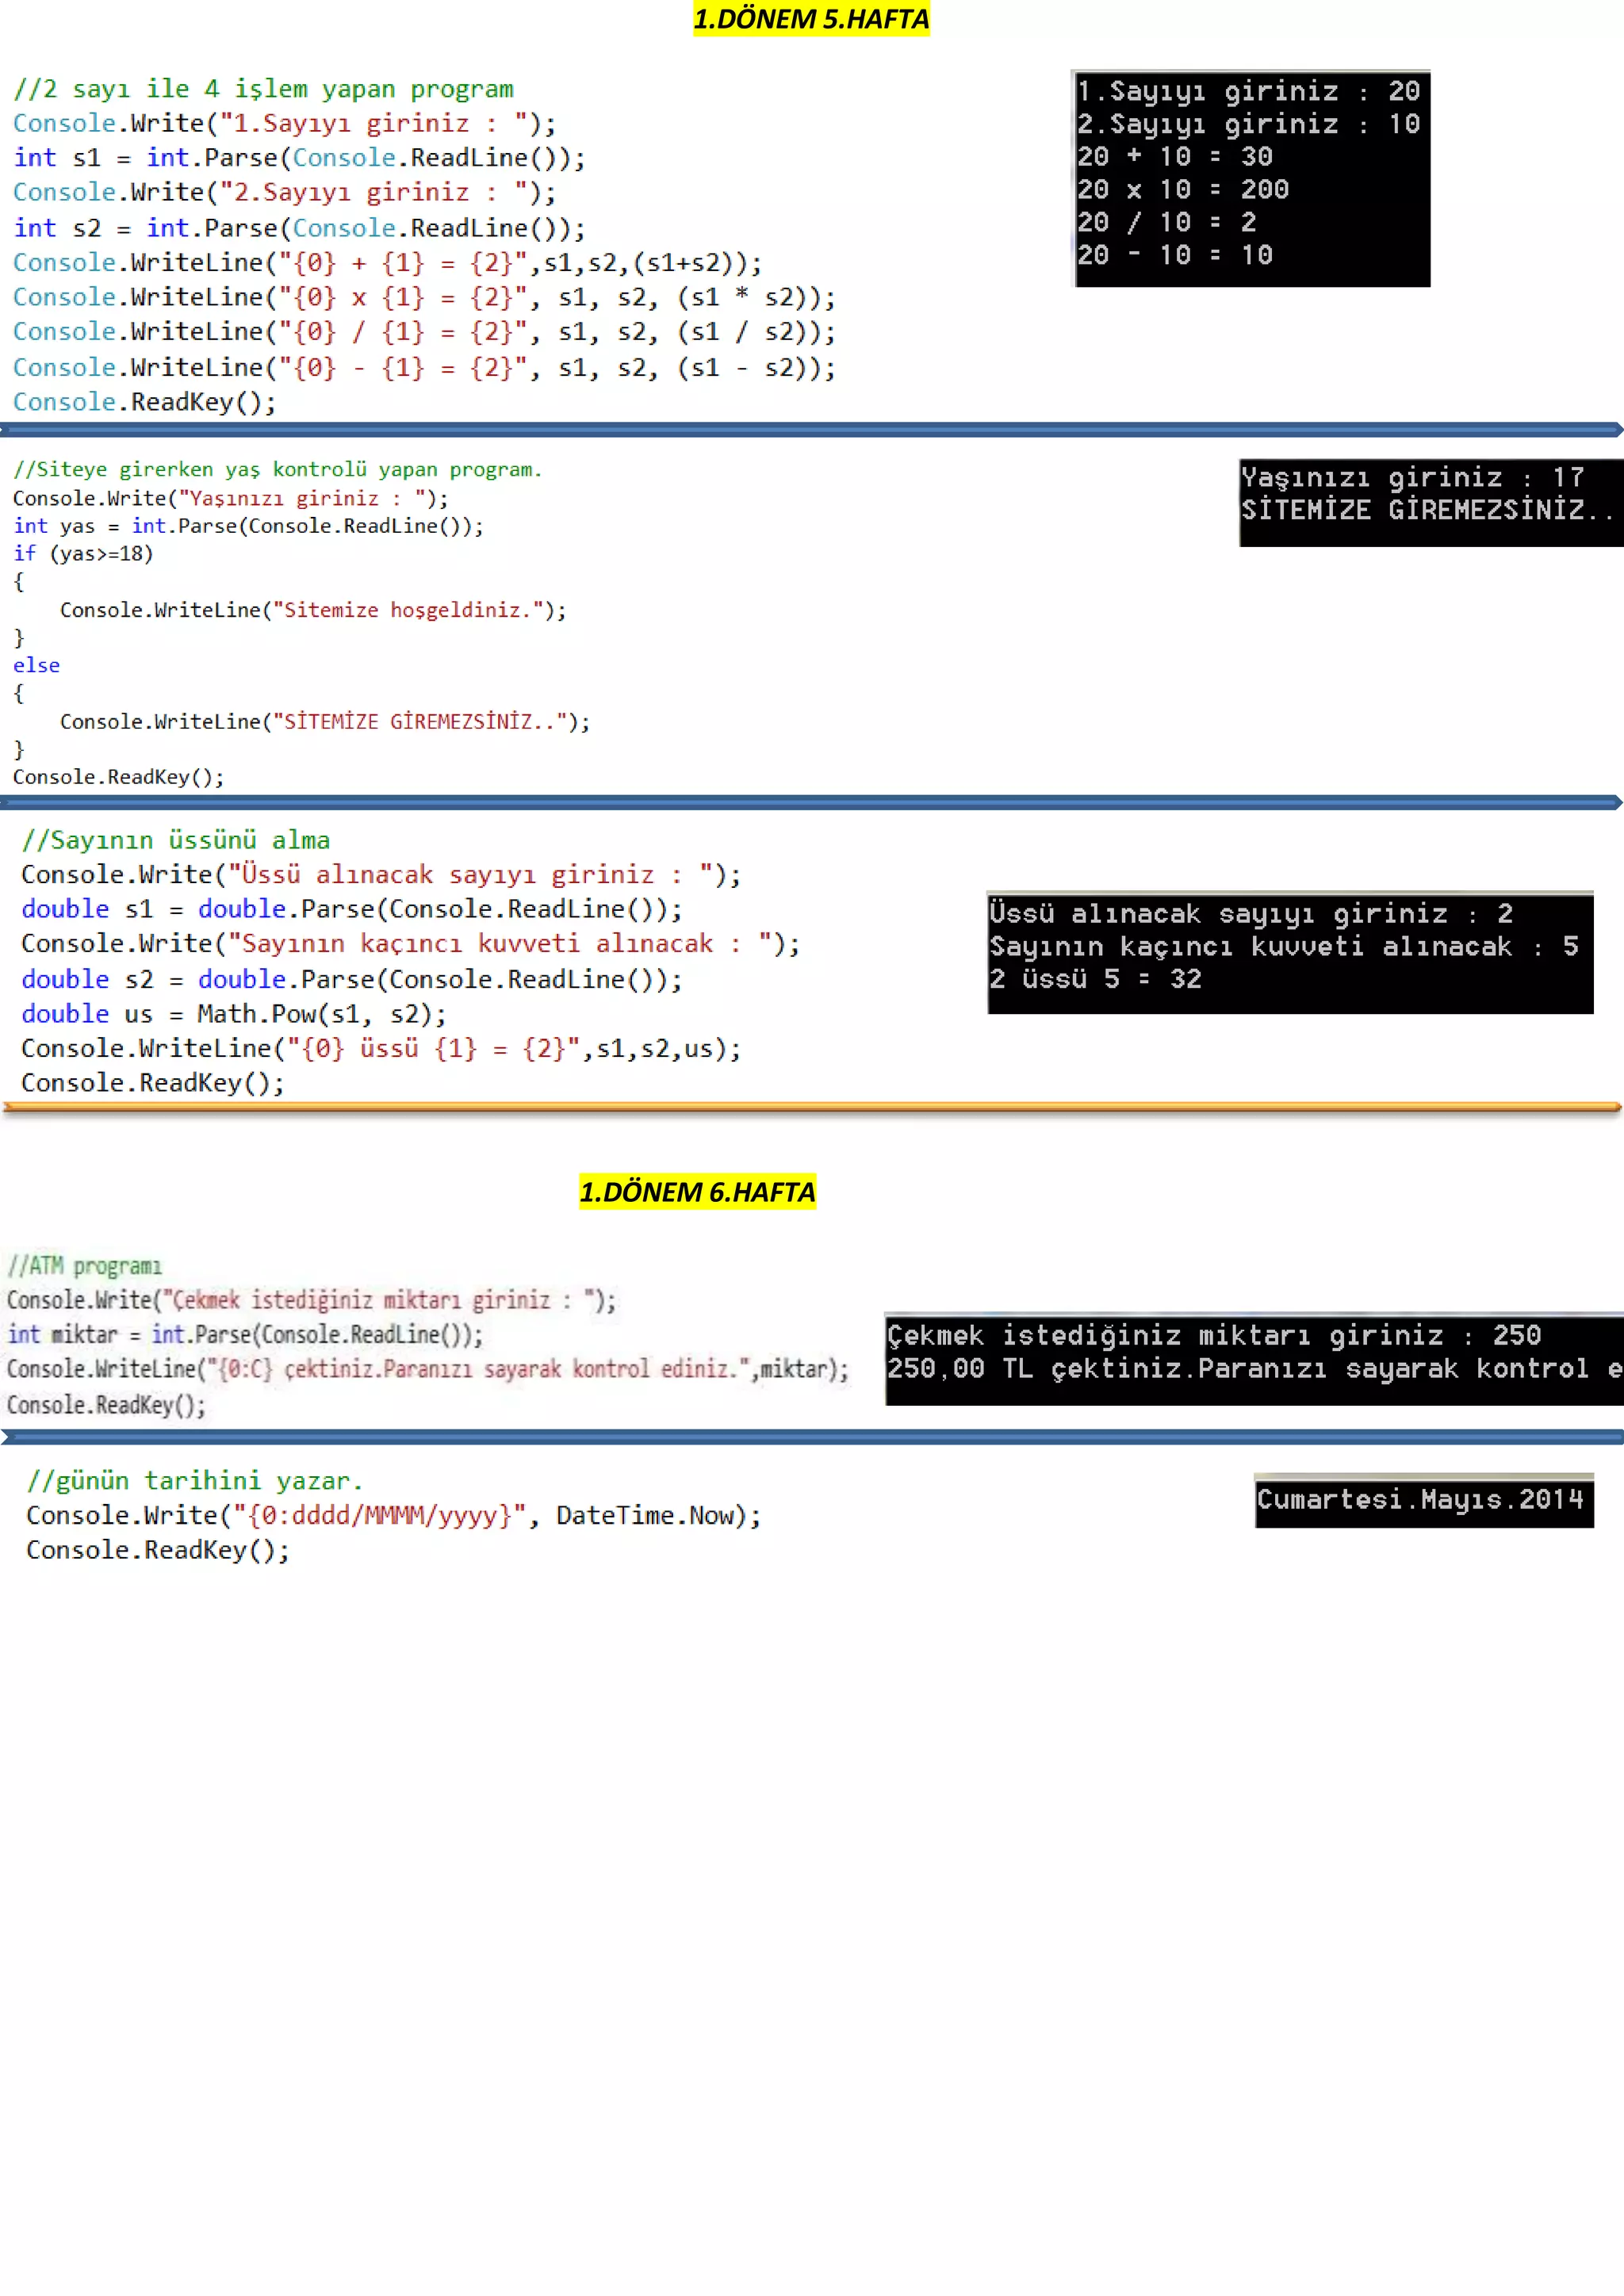Click the //2 sayı ile 4 işlem comment
This screenshot has width=1624, height=2296.
click(x=263, y=89)
